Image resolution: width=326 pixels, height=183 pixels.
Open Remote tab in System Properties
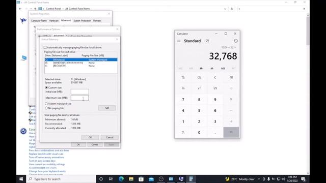97,21
